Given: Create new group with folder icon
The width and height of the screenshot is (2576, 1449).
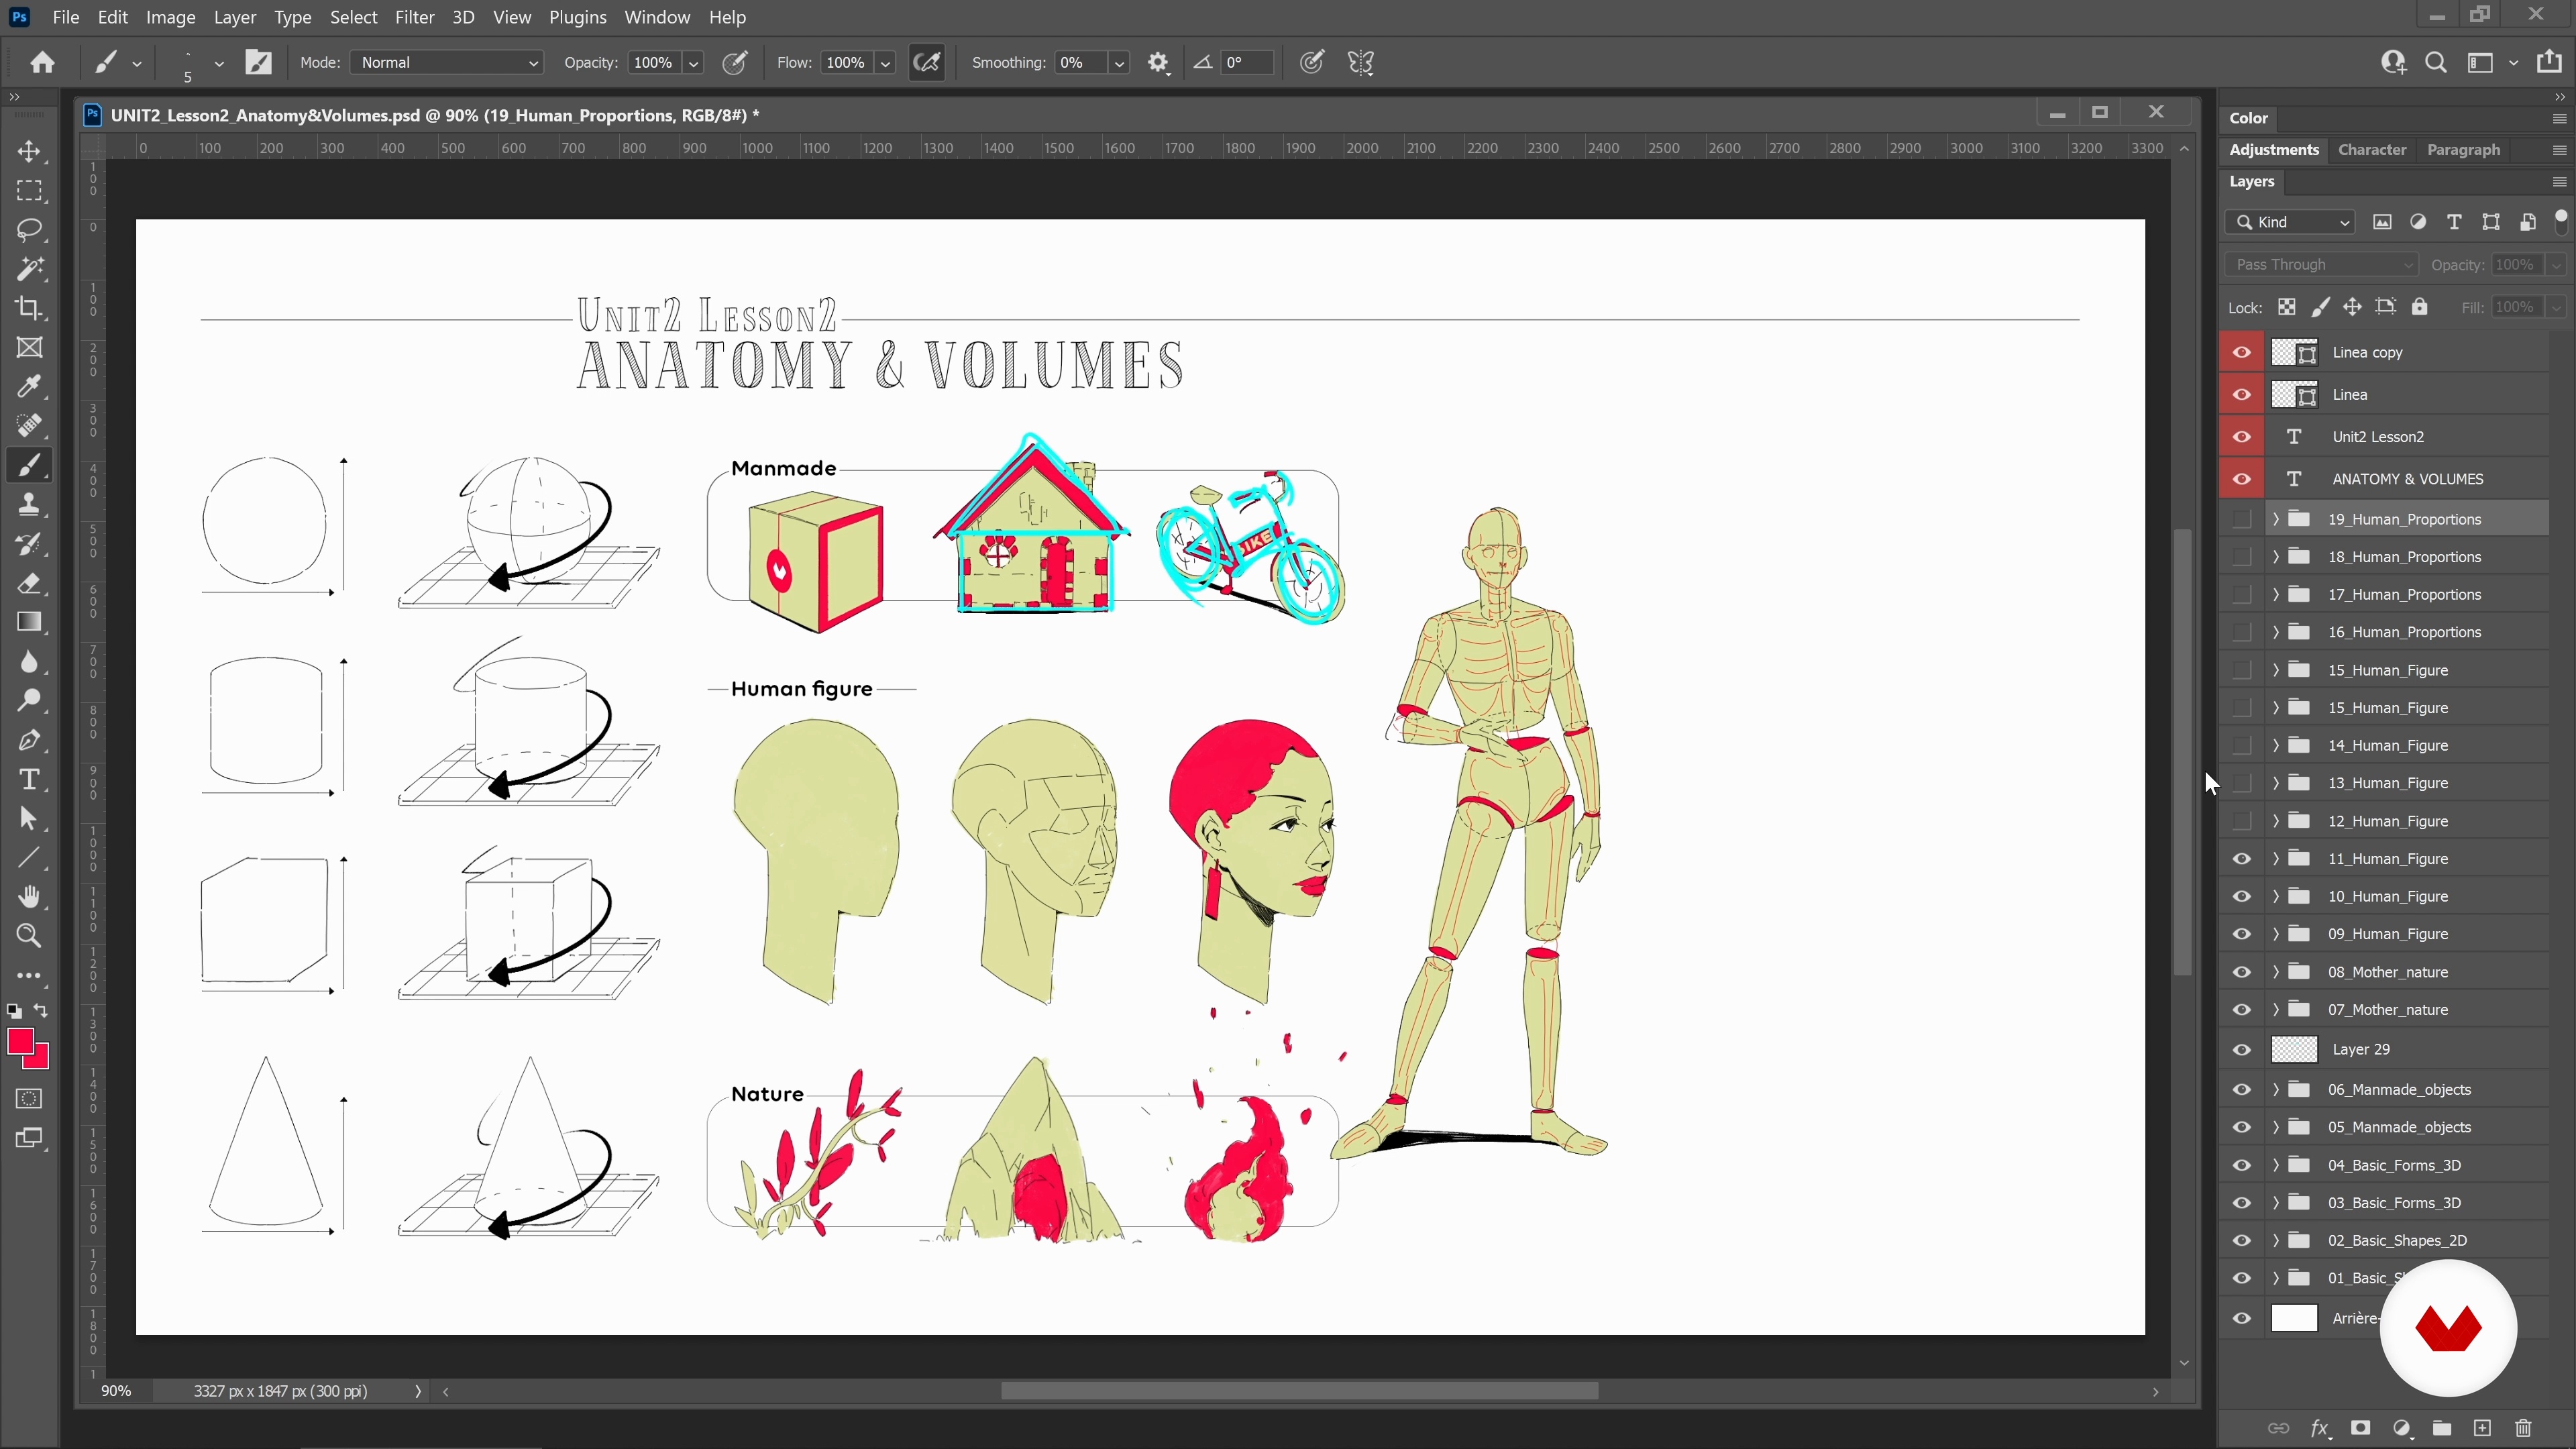Looking at the screenshot, I should tap(2442, 1428).
